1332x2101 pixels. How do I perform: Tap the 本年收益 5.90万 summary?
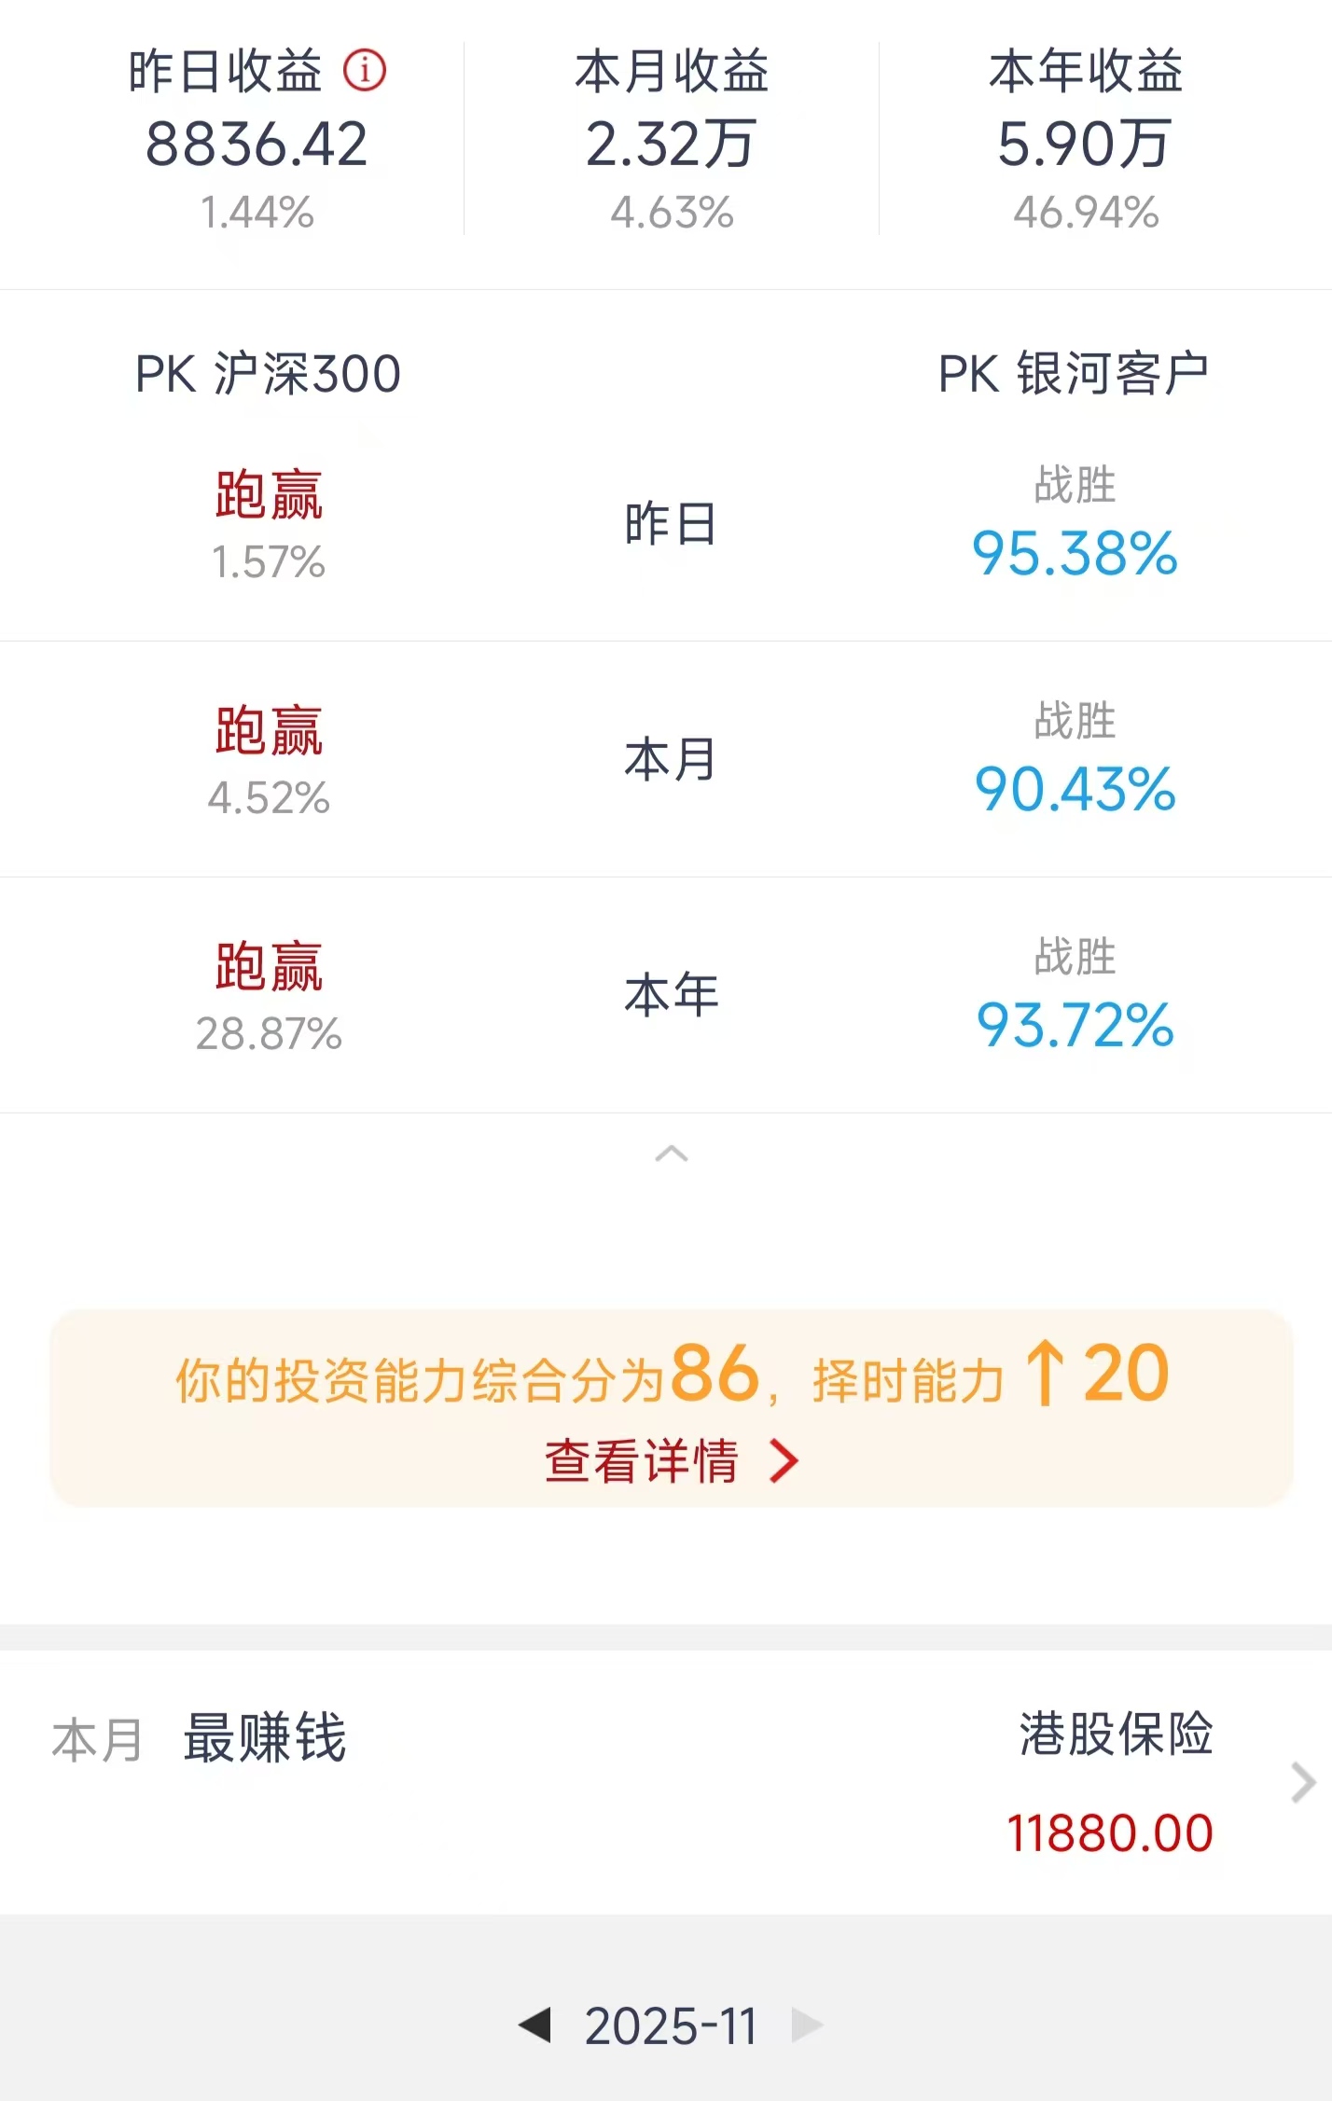(1085, 143)
